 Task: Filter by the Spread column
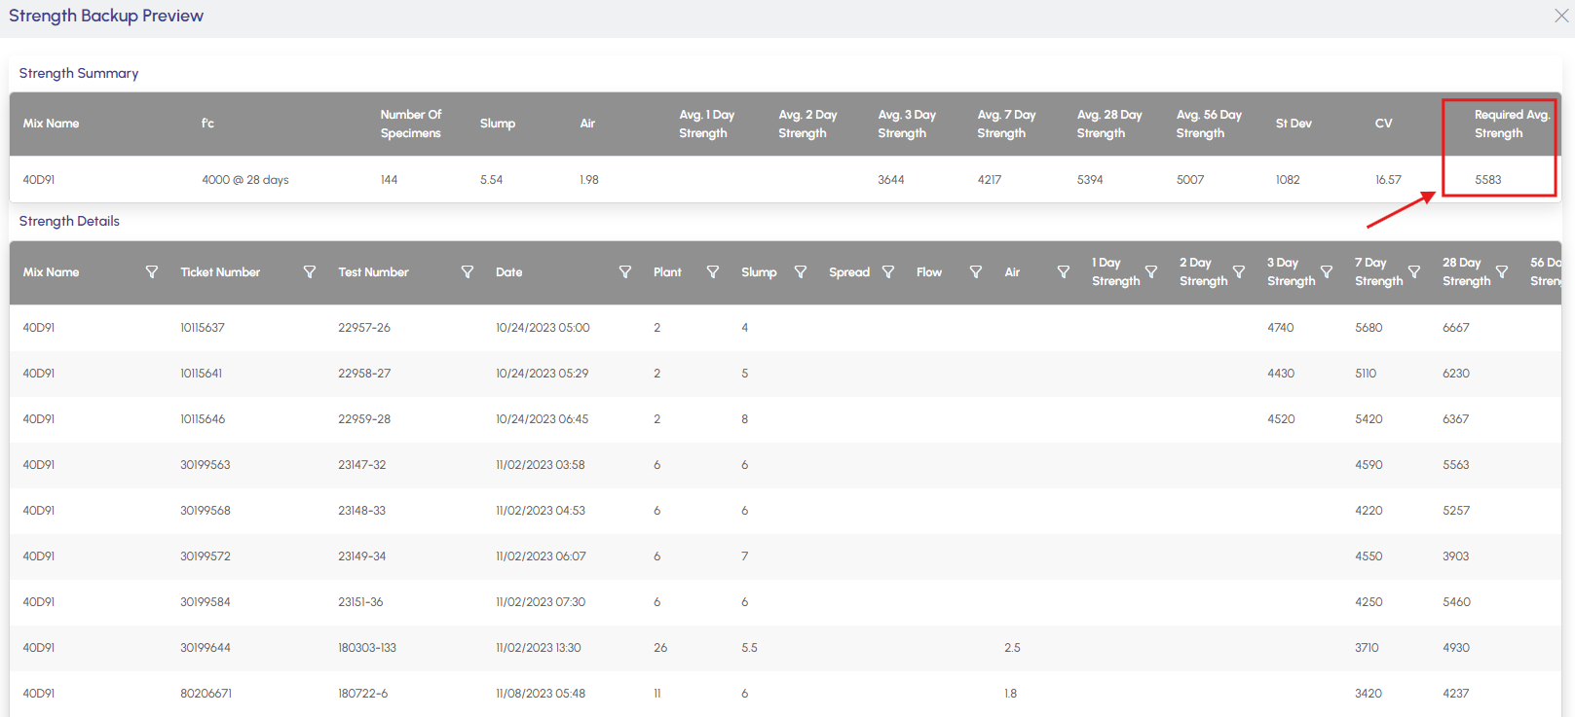(887, 272)
